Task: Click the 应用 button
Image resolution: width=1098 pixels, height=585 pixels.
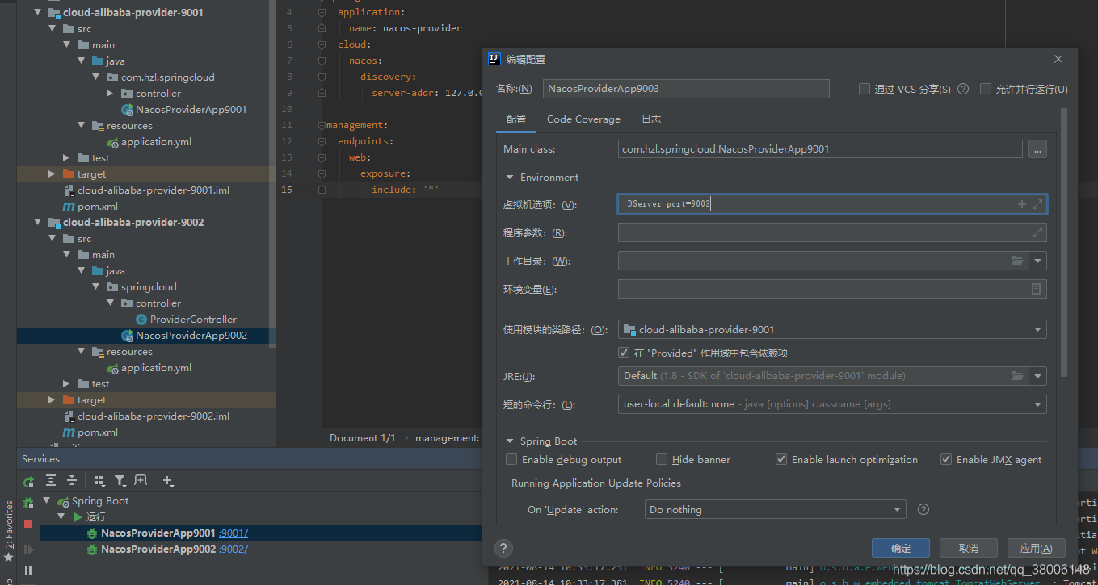Action: tap(1037, 548)
